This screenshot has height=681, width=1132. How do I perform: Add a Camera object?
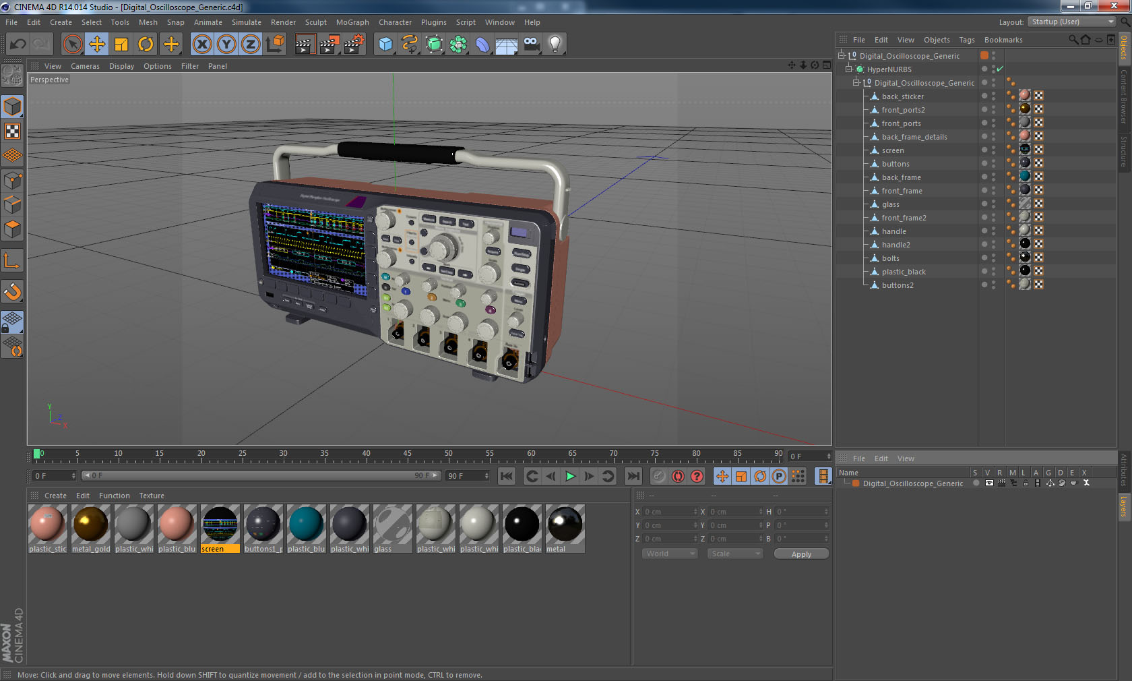(x=531, y=45)
